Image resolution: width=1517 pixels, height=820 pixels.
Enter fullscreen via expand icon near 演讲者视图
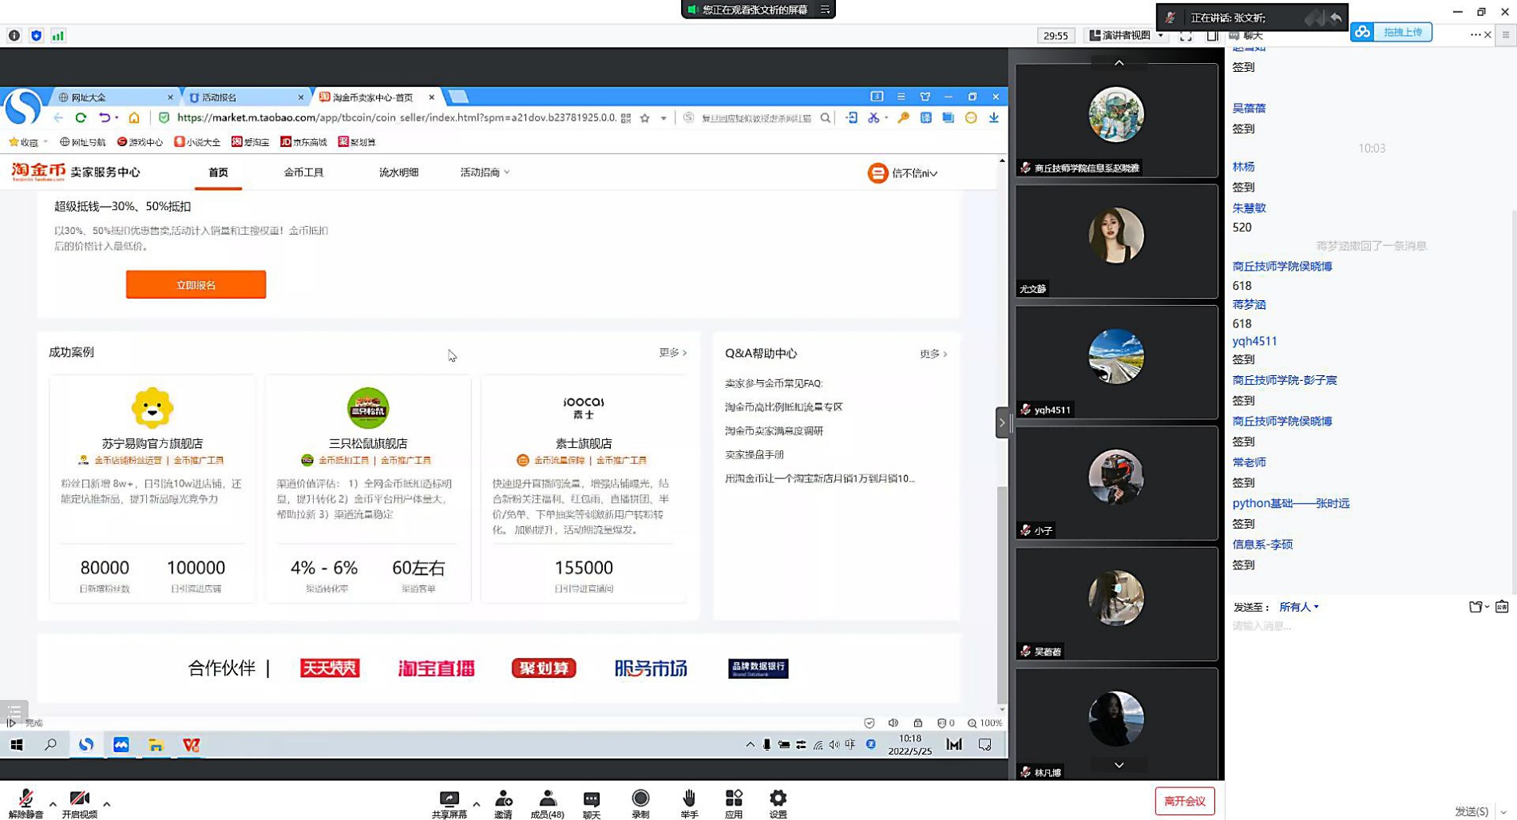[1186, 35]
